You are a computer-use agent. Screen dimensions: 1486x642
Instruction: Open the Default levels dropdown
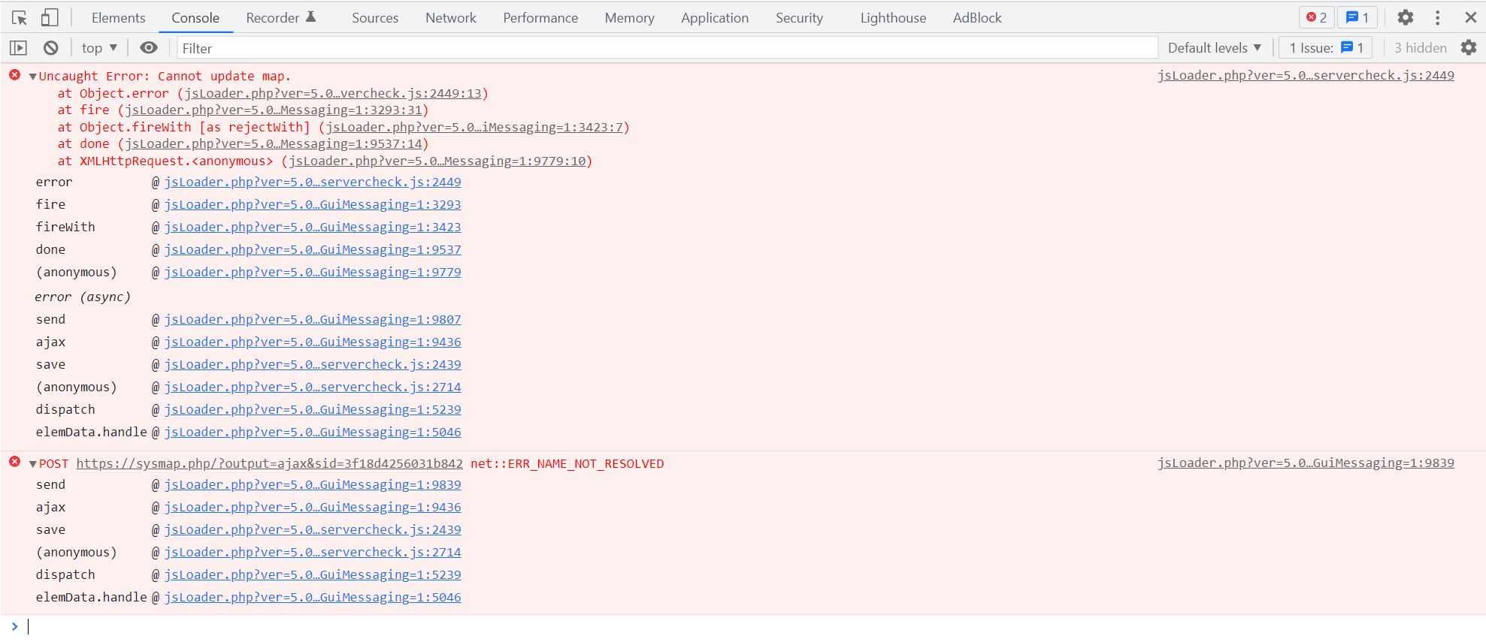tap(1214, 48)
